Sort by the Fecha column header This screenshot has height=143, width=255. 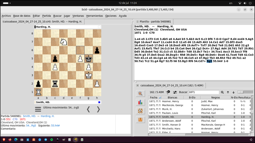[155, 97]
